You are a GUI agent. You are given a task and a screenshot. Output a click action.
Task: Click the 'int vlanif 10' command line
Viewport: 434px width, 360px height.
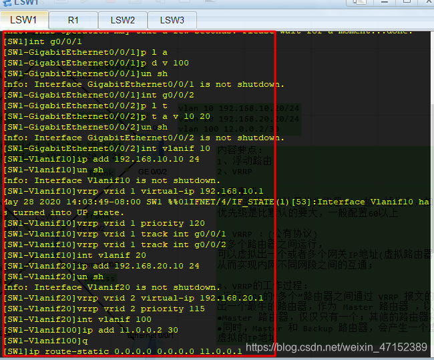click(x=107, y=149)
